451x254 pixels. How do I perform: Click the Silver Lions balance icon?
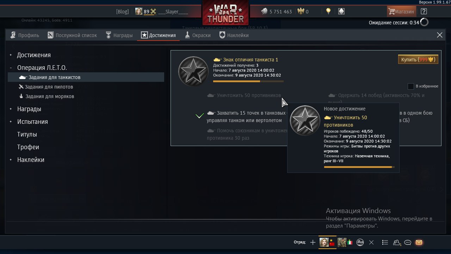click(264, 11)
